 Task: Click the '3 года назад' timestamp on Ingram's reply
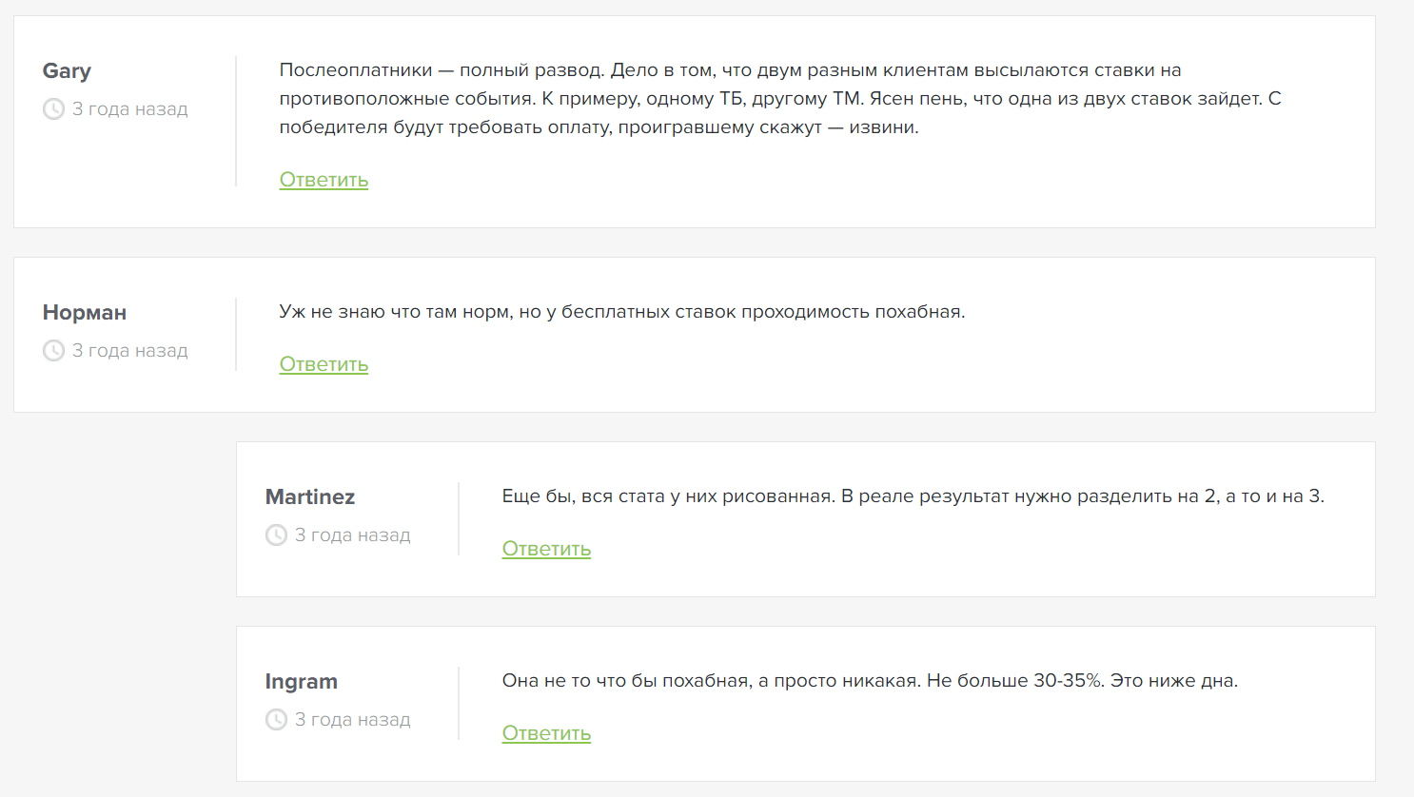tap(353, 720)
